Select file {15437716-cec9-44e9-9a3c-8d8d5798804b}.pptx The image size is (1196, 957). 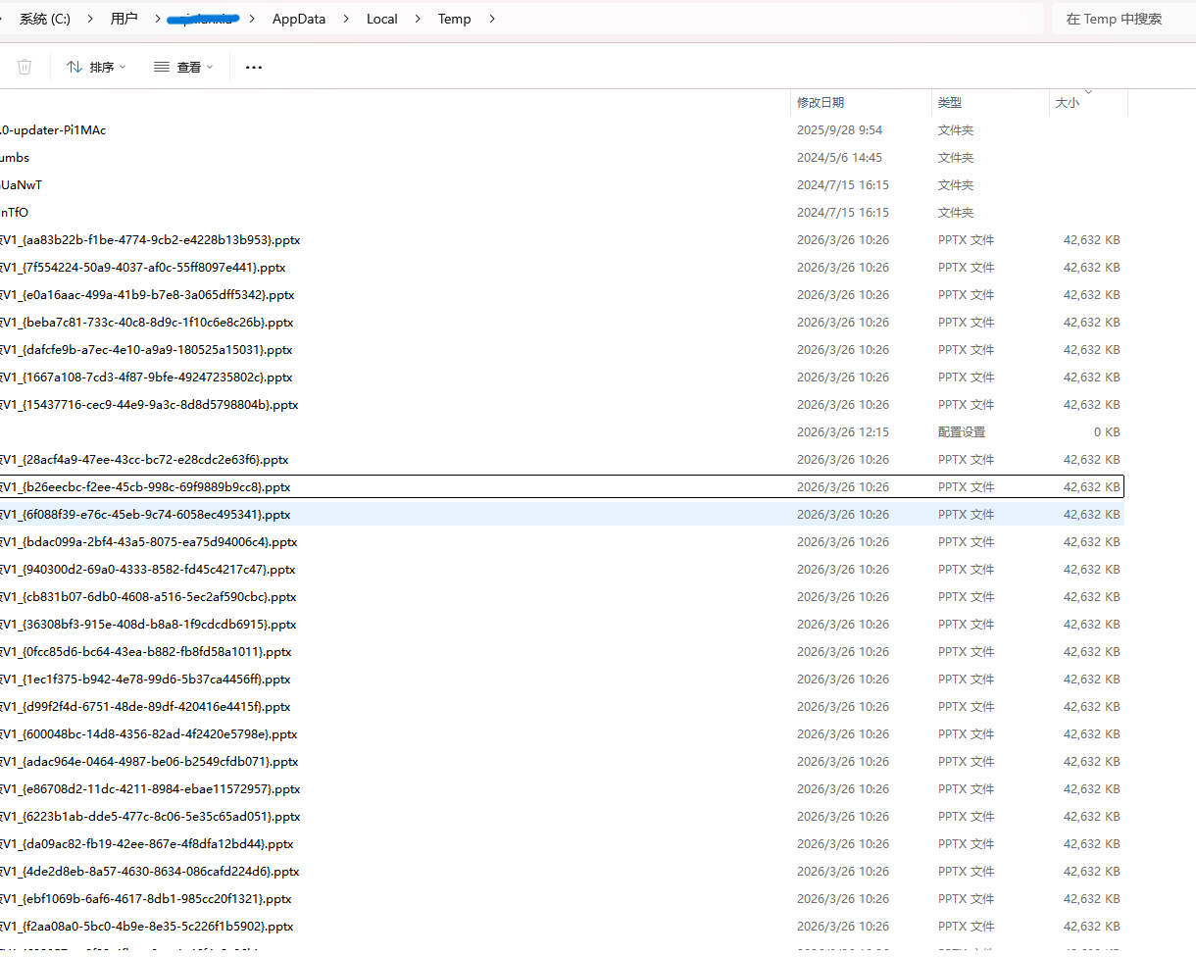tap(562, 404)
